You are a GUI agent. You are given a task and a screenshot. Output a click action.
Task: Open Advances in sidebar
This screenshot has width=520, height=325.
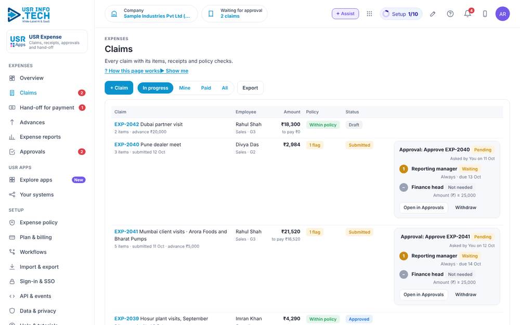(47, 122)
